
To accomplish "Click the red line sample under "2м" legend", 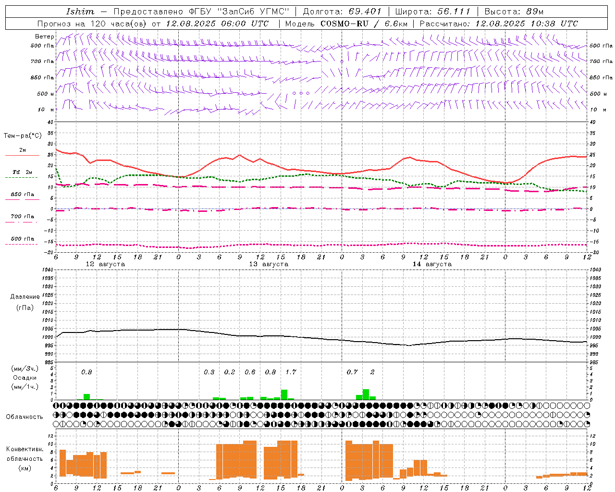I will pos(22,156).
